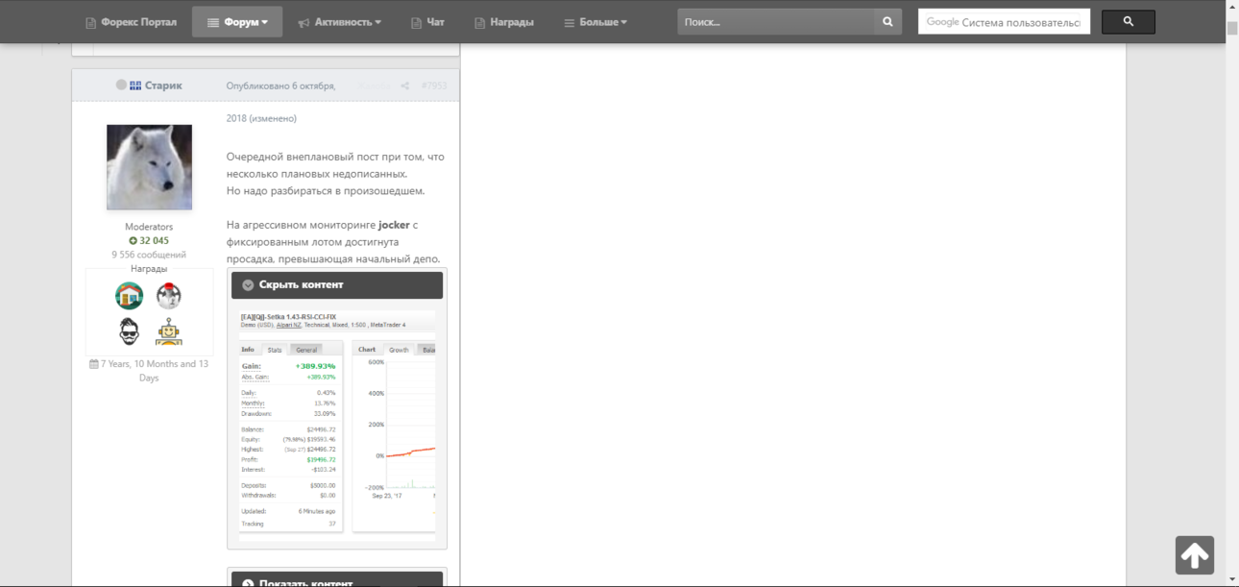This screenshot has height=587, width=1239.
Task: Open the permalink for post #7953
Action: point(434,86)
